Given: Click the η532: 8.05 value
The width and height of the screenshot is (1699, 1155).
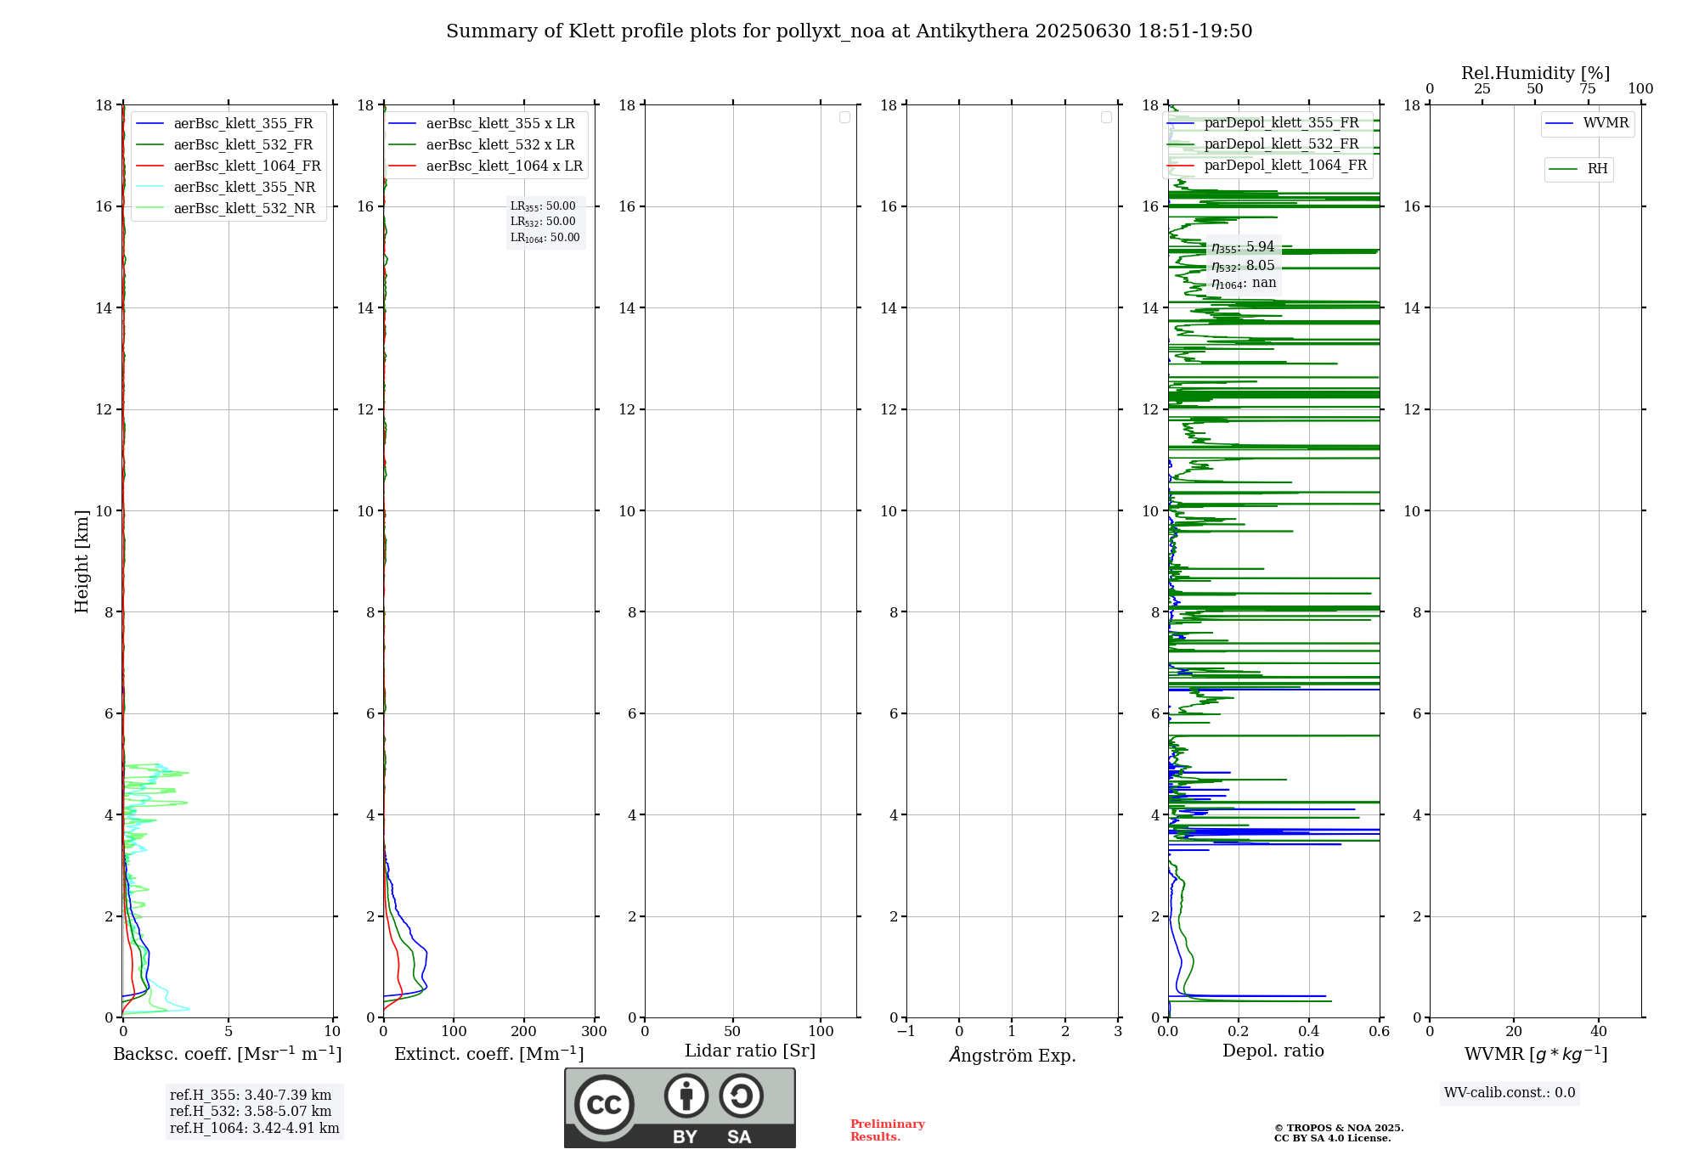Looking at the screenshot, I should click(1243, 266).
